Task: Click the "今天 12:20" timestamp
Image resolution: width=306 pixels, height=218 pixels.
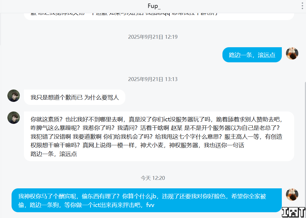Action: (x=153, y=178)
